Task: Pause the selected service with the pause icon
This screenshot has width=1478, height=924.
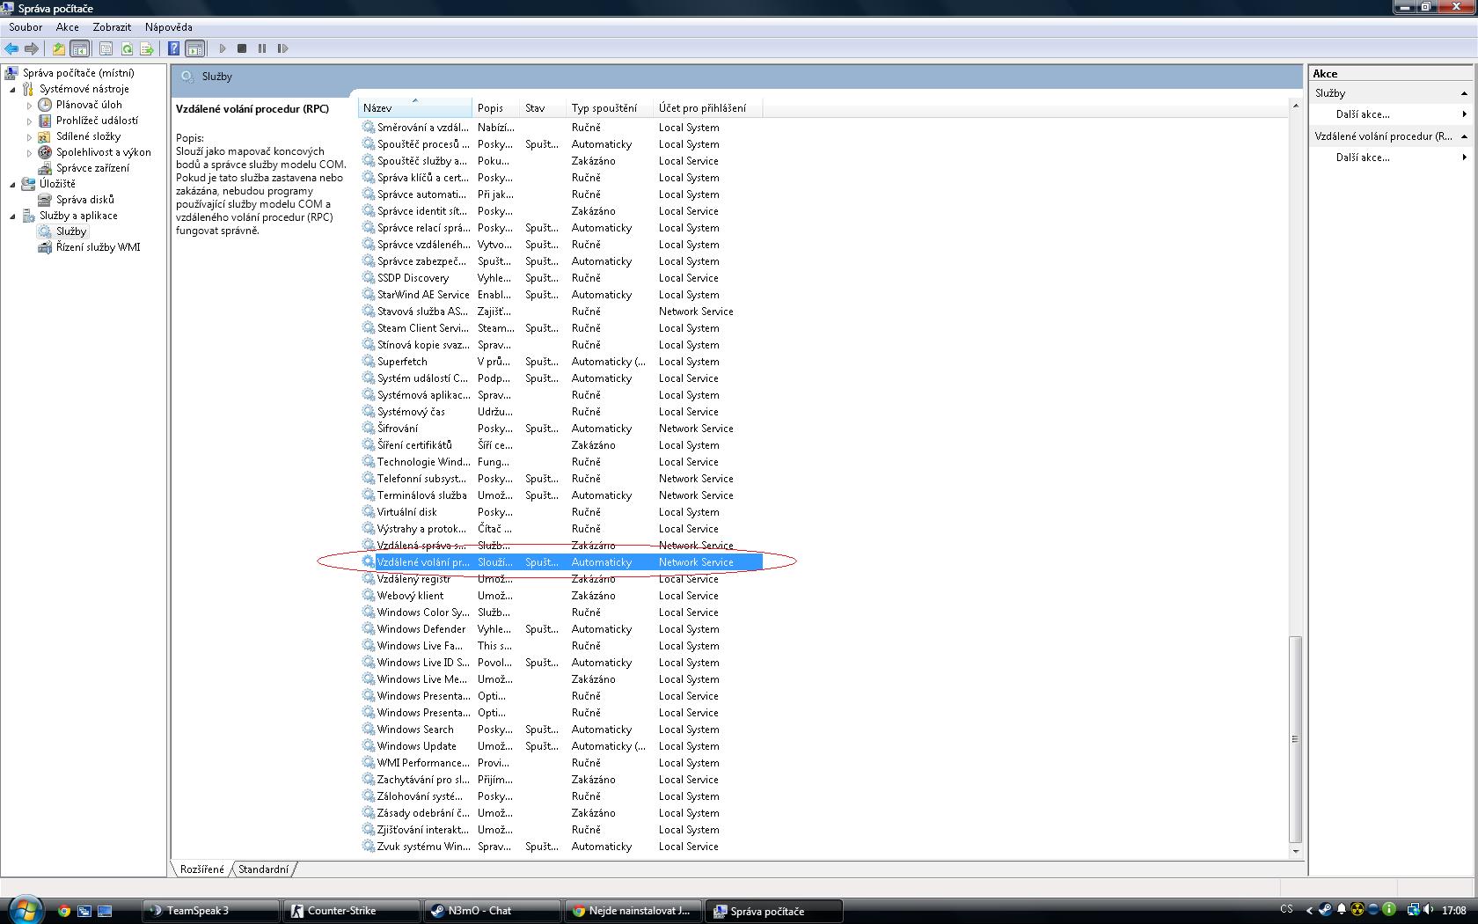Action: (262, 48)
